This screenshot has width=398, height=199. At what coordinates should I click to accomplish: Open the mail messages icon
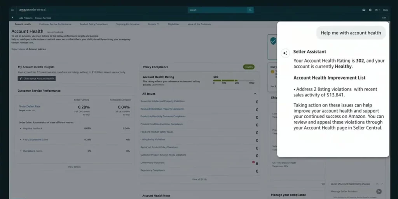pyautogui.click(x=364, y=10)
